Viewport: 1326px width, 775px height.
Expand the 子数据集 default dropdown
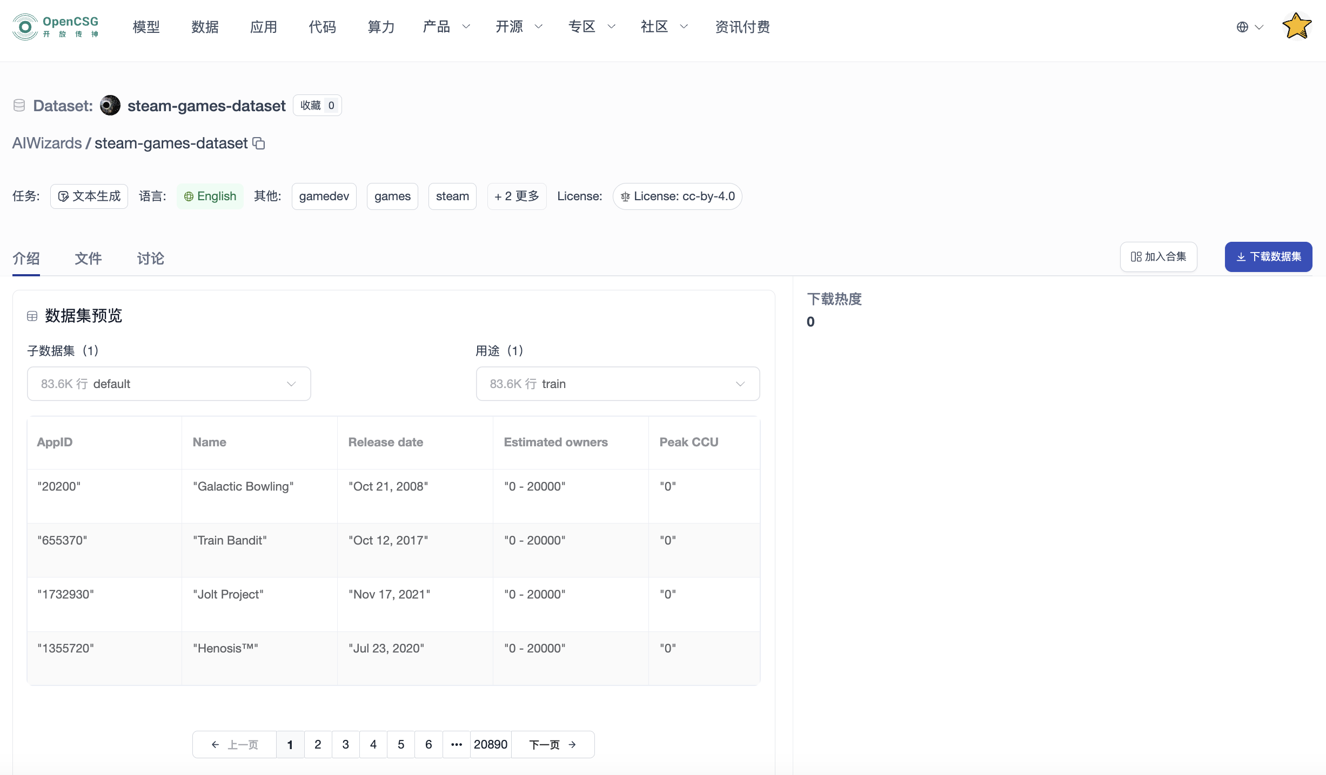pyautogui.click(x=169, y=384)
